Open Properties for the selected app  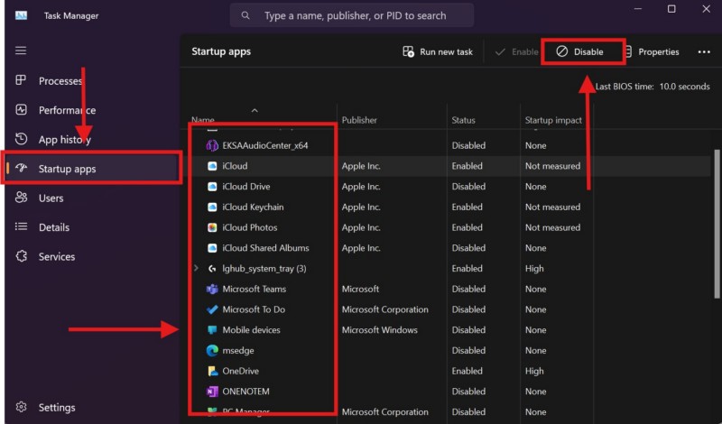coord(652,52)
